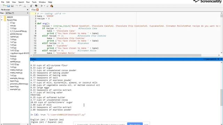Click the Hide link in sharing bar
This screenshot has height=125, width=223.
(x=146, y=124)
